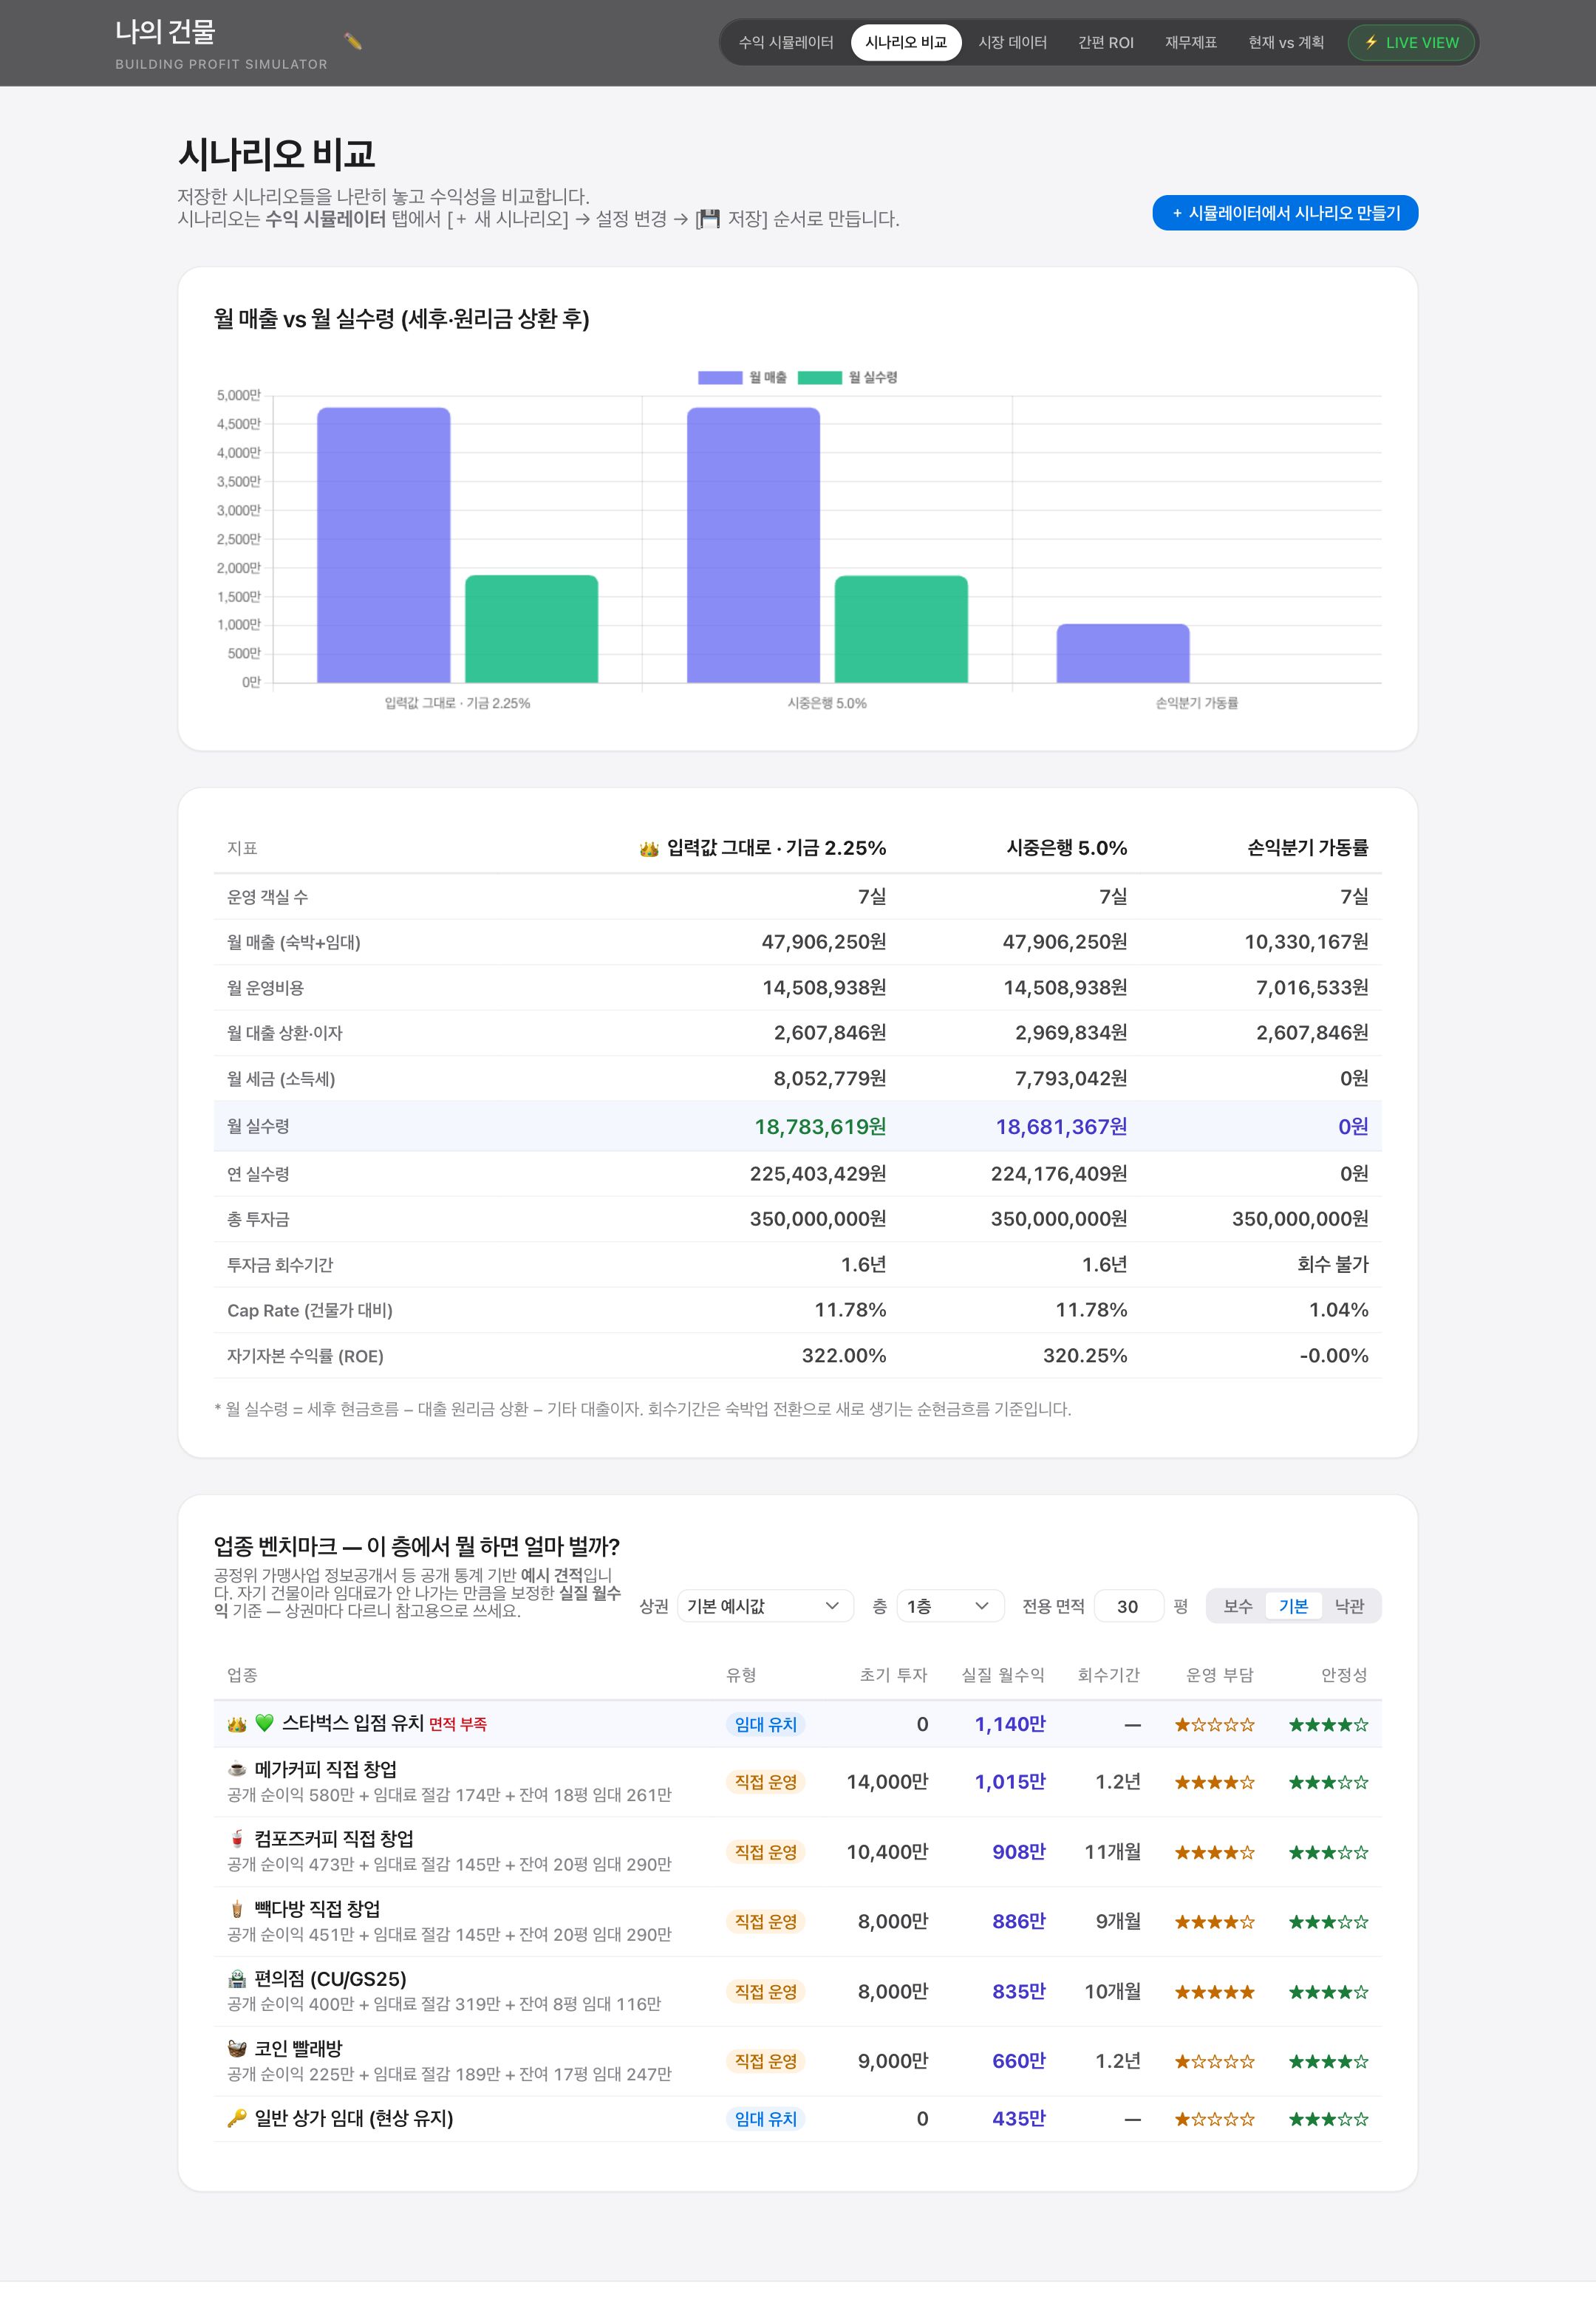Select the 낙관 scenario option

point(1349,1605)
